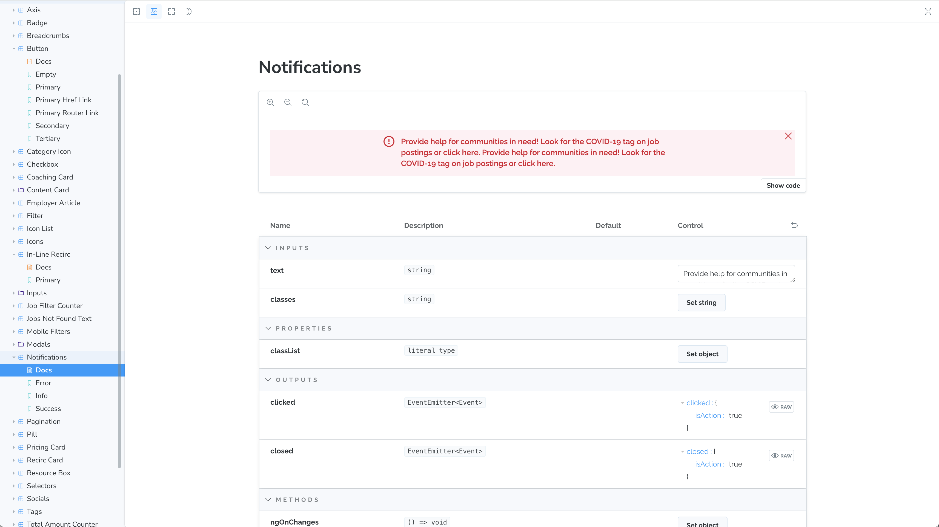Zoom in on the preview canvas

click(270, 102)
